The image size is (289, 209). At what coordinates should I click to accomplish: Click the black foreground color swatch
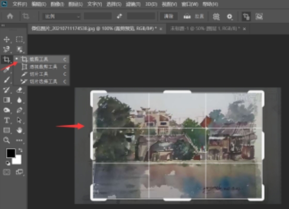click(x=11, y=153)
